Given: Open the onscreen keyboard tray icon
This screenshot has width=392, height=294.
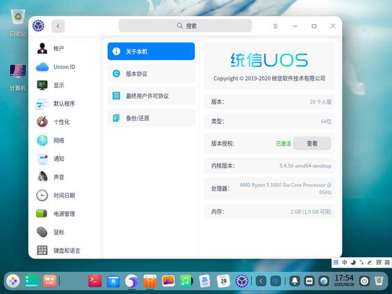Looking at the screenshot, I should click(x=309, y=281).
